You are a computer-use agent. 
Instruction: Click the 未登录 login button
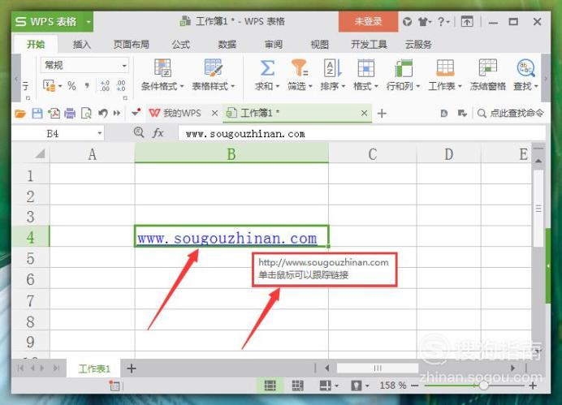(x=368, y=21)
